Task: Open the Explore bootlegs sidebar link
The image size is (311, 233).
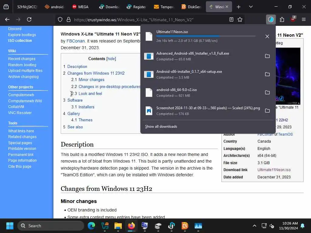Action: (22, 35)
